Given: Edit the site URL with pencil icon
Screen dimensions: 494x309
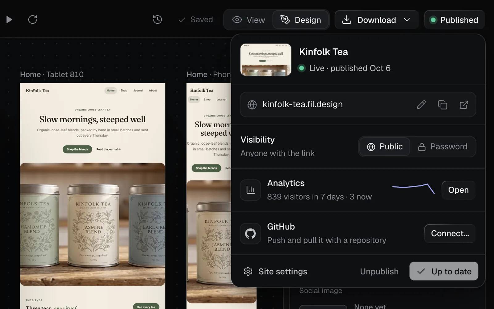Looking at the screenshot, I should click(421, 105).
